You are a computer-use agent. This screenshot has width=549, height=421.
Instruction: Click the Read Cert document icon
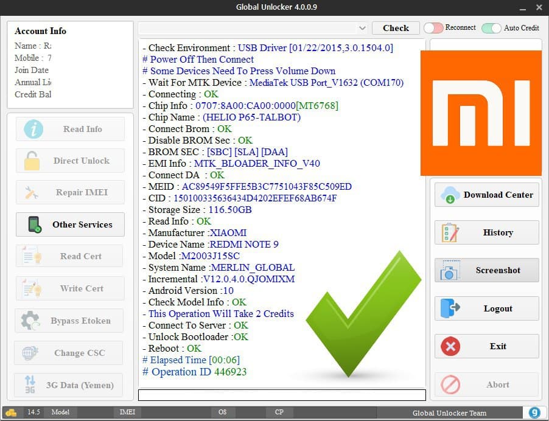32,256
